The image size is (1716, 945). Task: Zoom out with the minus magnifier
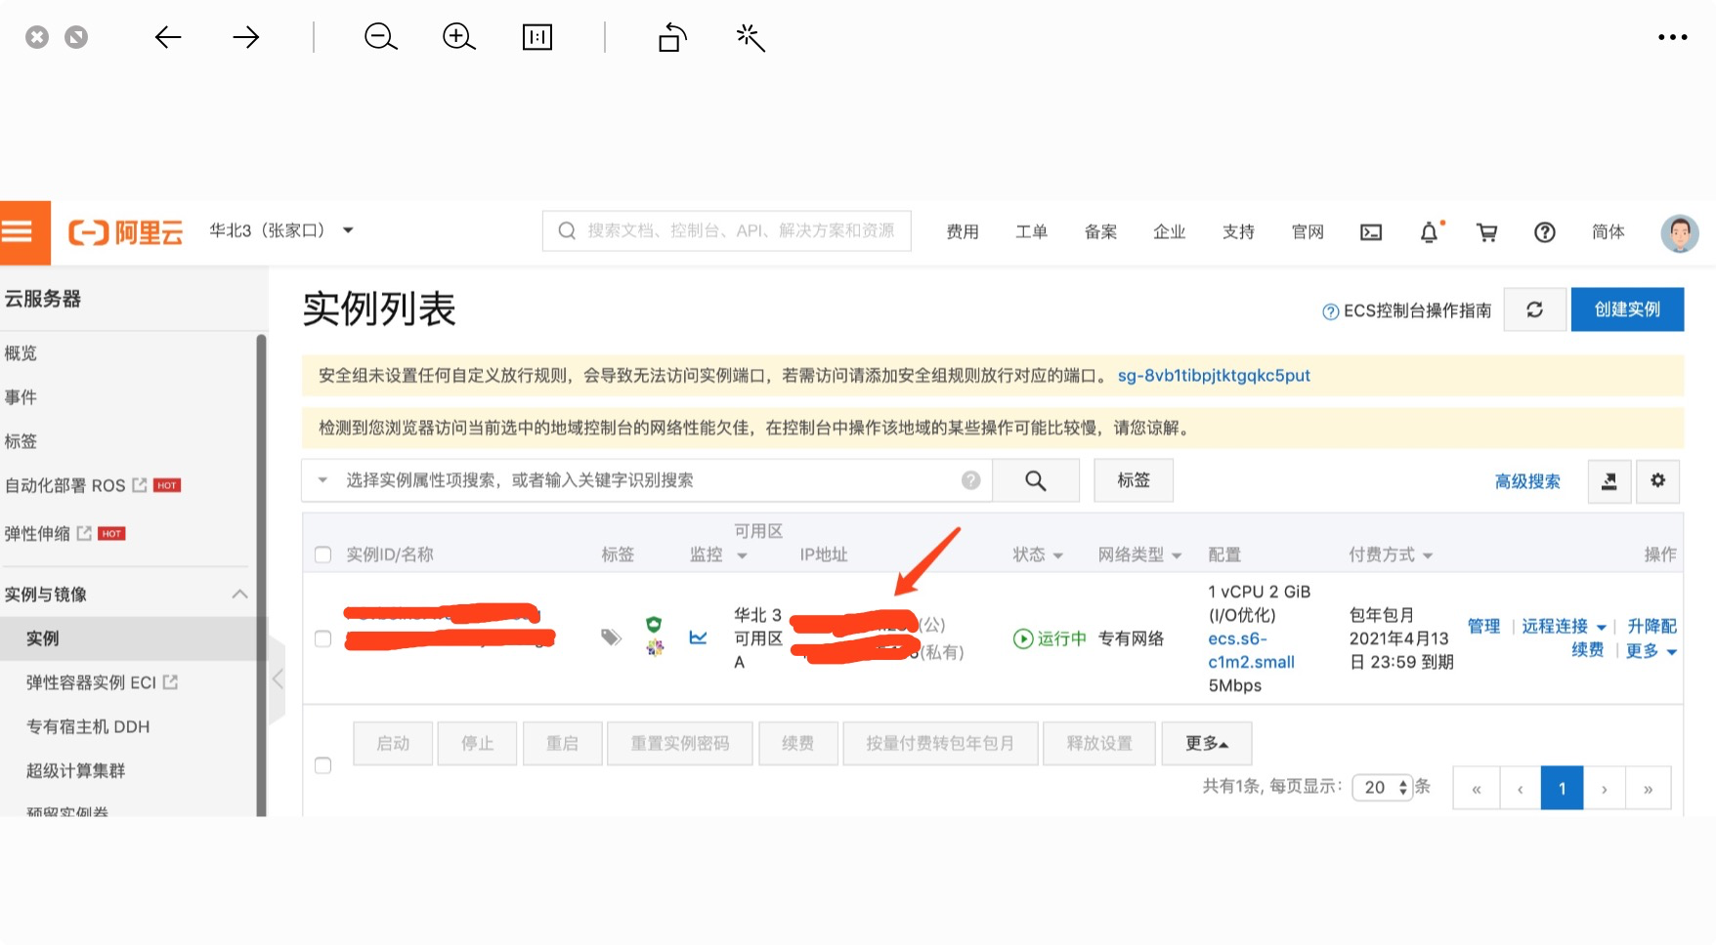click(381, 37)
